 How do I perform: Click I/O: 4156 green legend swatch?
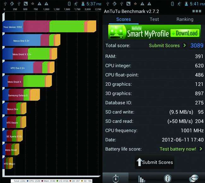pyautogui.click(x=57, y=181)
